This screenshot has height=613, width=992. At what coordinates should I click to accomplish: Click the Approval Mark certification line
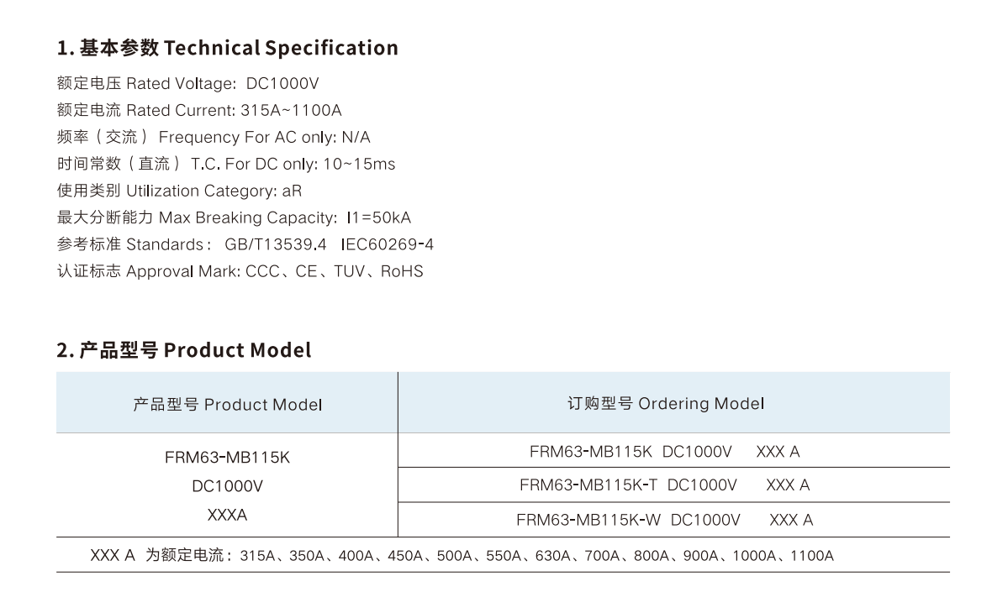tap(240, 271)
